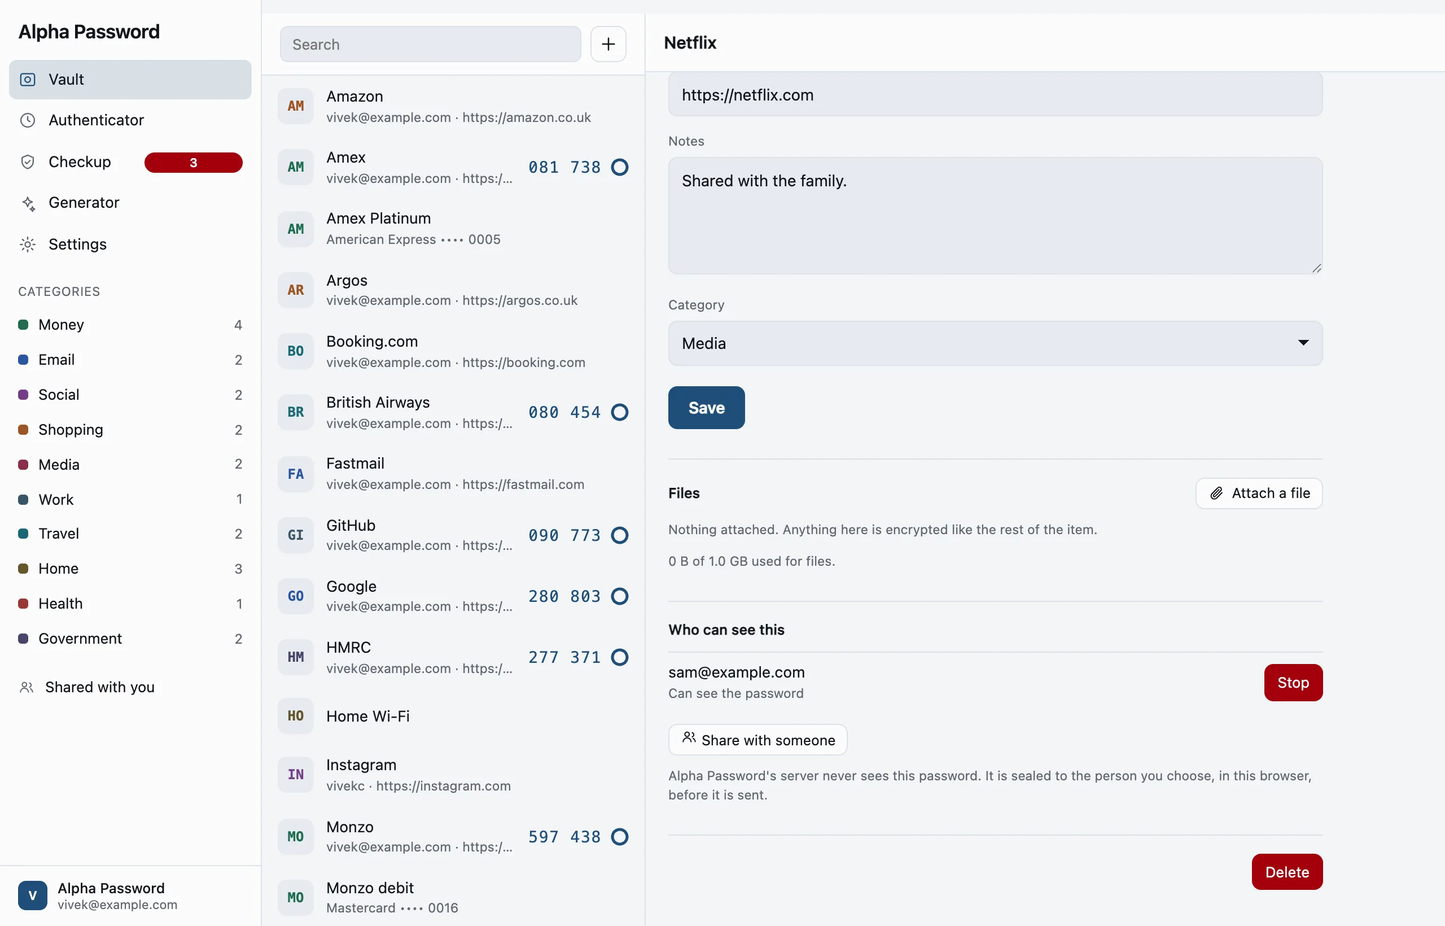
Task: Click the Google GO avatar badge
Action: 296,596
